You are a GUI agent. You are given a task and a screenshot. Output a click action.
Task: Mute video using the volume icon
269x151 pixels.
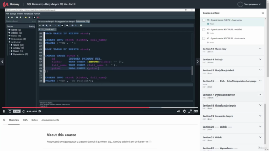click(x=179, y=112)
